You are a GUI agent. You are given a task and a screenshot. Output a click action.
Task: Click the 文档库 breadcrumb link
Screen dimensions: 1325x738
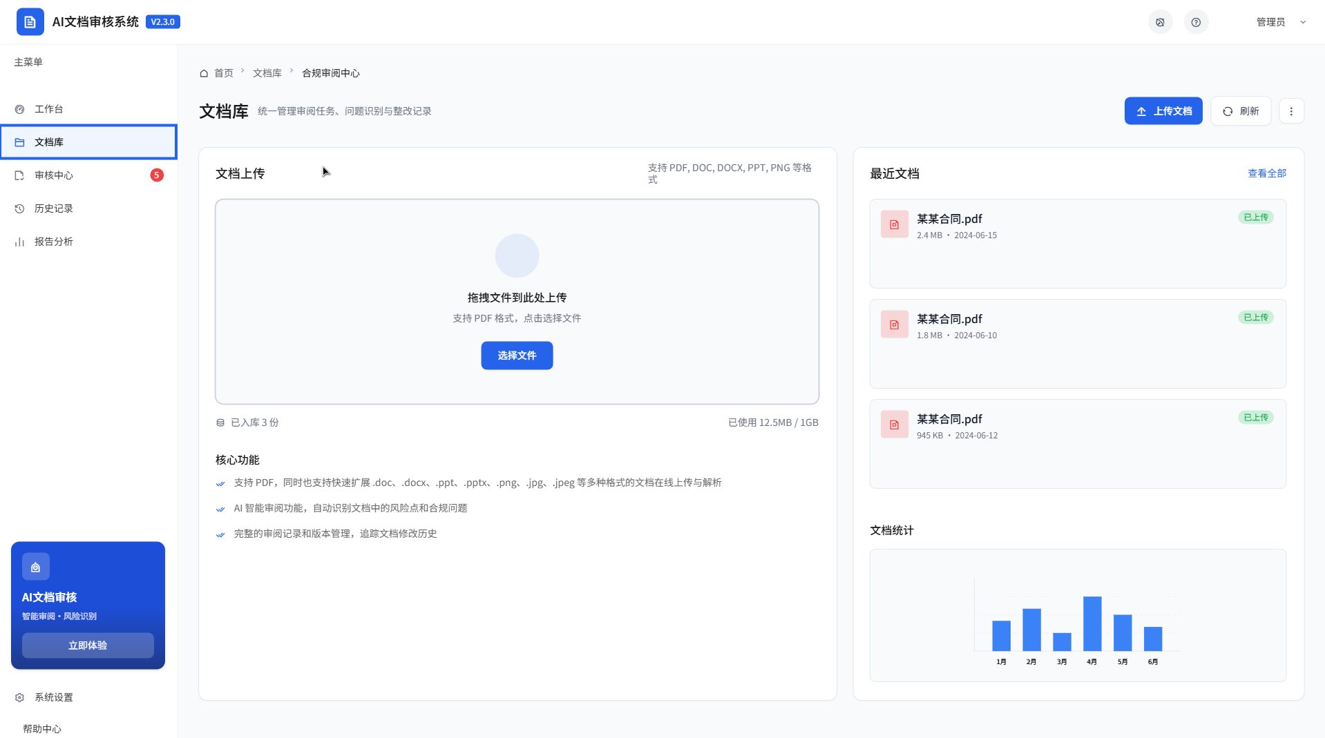pyautogui.click(x=267, y=73)
